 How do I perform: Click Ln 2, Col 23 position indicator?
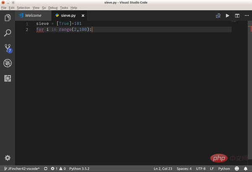point(163,169)
